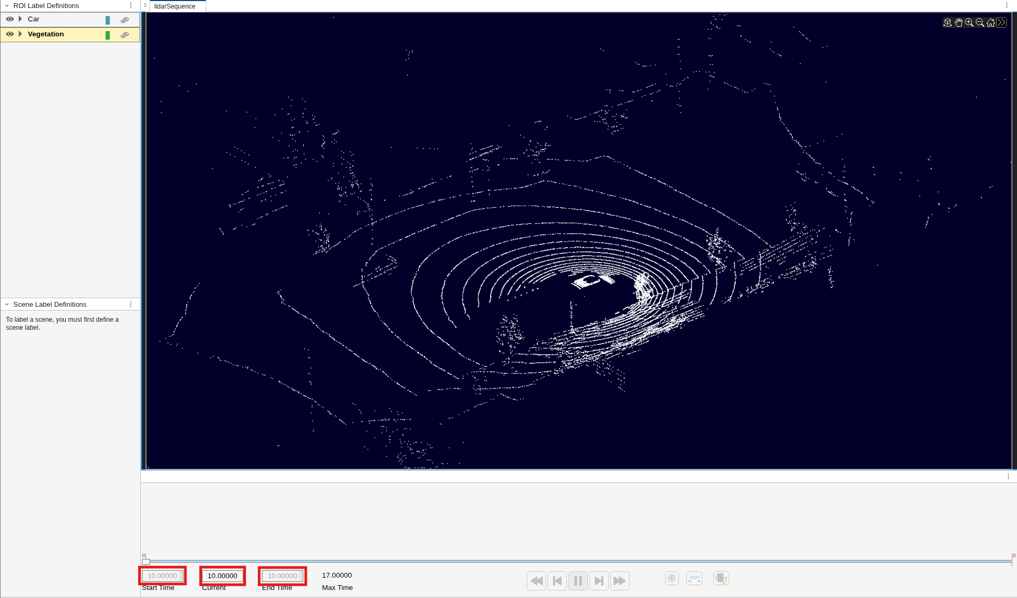
Task: Step back to the previous frame
Action: (557, 581)
